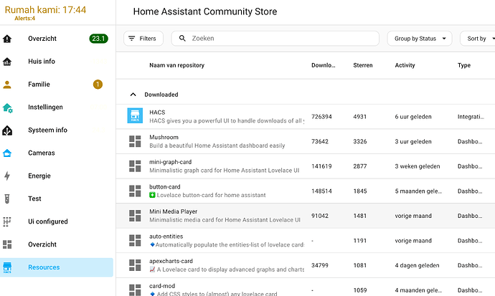Click the Home Assistant Community Store title
This screenshot has height=296, width=495.
pyautogui.click(x=205, y=11)
